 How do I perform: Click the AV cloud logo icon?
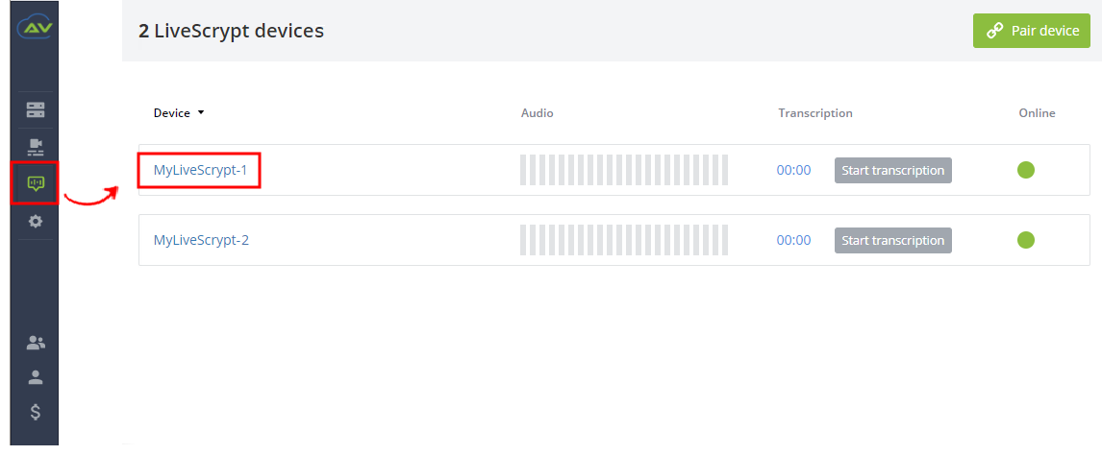point(35,28)
